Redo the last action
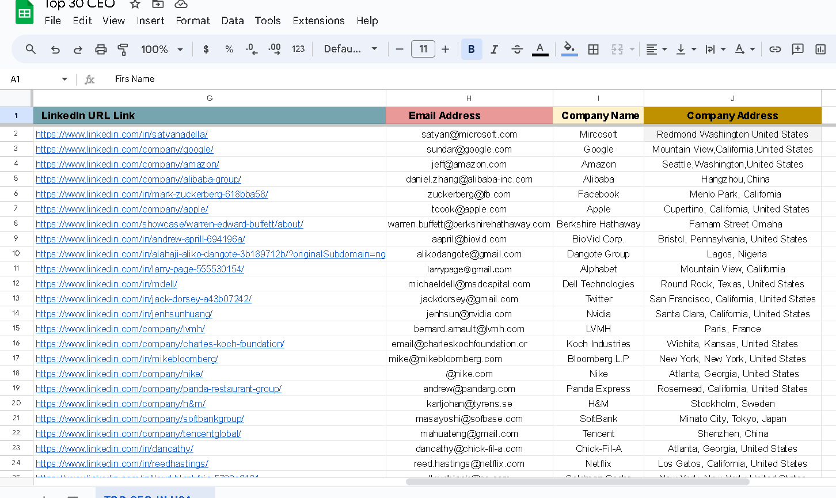The height and width of the screenshot is (498, 836). 78,50
